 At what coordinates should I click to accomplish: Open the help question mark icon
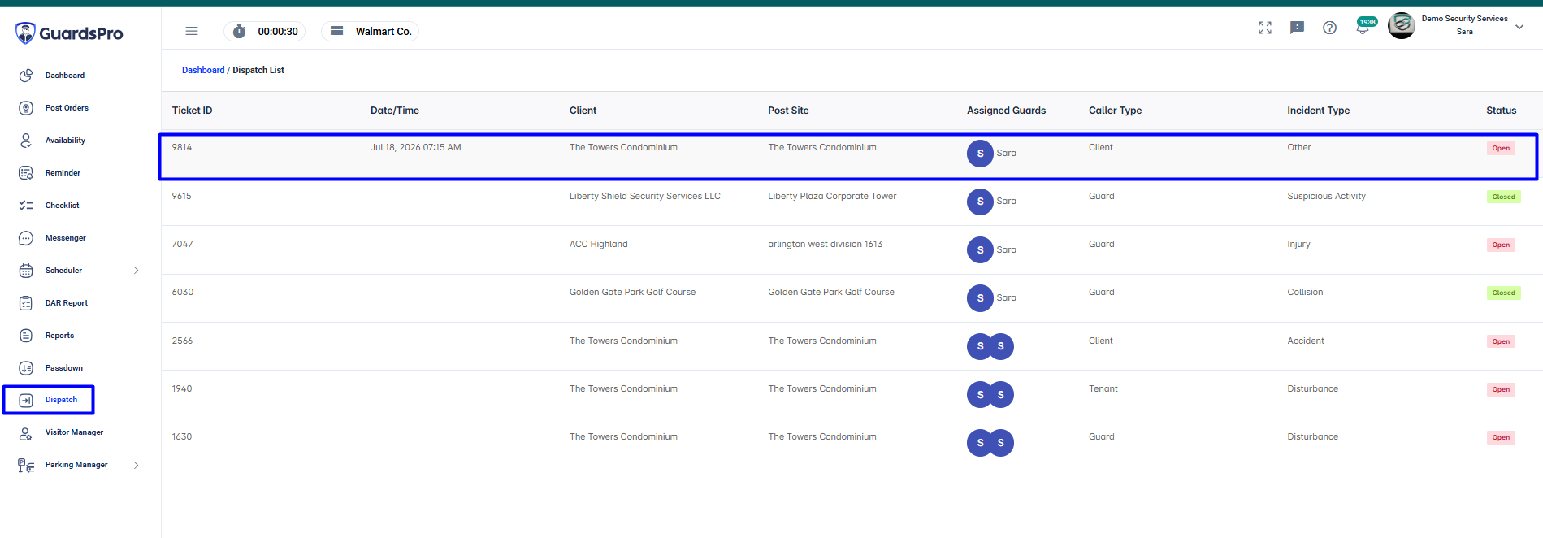click(x=1329, y=28)
